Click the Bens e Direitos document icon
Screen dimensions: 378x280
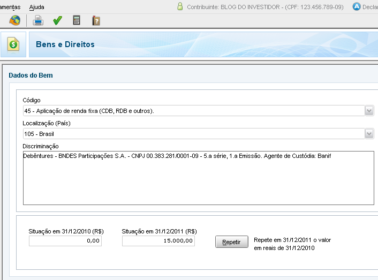(x=13, y=44)
